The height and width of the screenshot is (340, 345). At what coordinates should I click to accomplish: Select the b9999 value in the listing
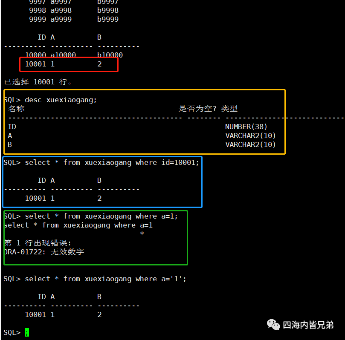[x=108, y=19]
